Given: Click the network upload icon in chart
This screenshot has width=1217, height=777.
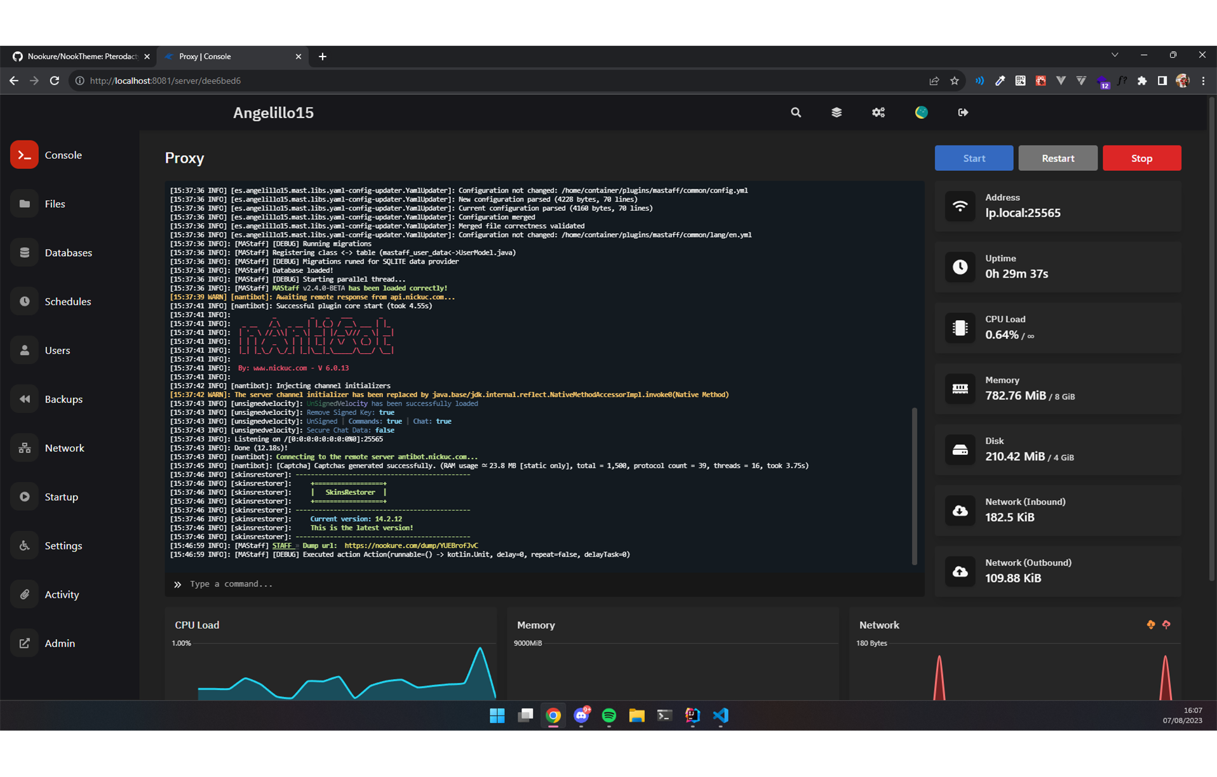Looking at the screenshot, I should pos(1166,625).
